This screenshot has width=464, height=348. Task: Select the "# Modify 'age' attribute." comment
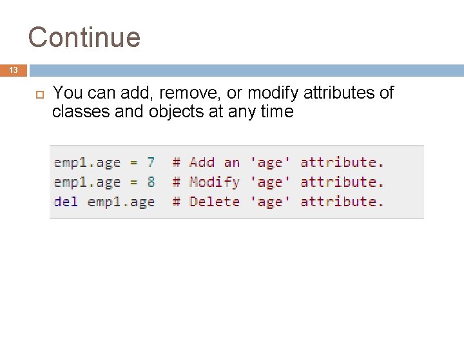(278, 182)
